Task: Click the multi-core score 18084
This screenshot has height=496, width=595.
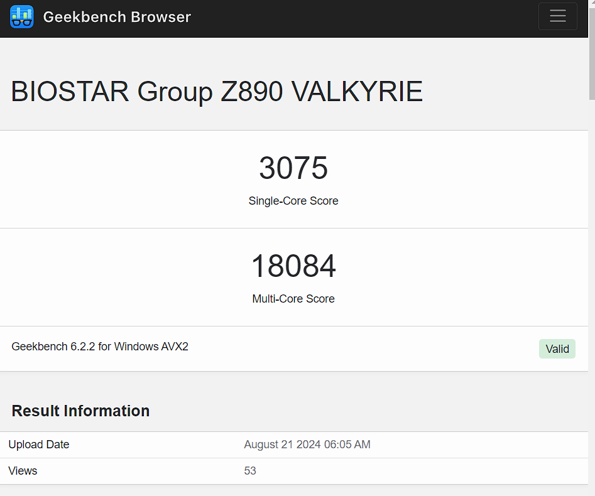Action: 293,266
